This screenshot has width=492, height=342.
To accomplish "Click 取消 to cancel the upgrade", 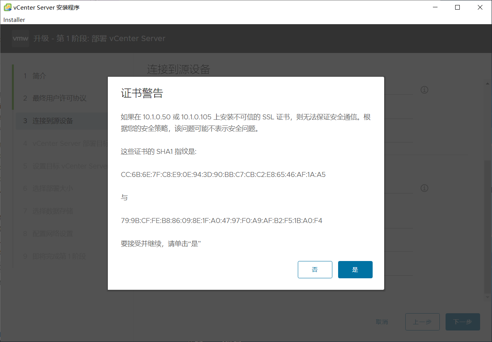I will 382,322.
